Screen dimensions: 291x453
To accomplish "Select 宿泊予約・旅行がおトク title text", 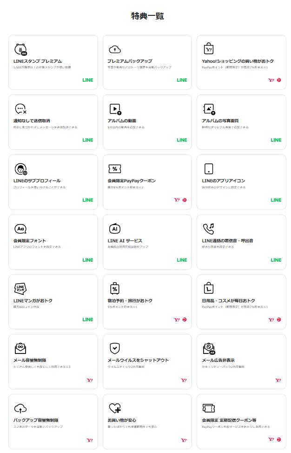I will [130, 300].
